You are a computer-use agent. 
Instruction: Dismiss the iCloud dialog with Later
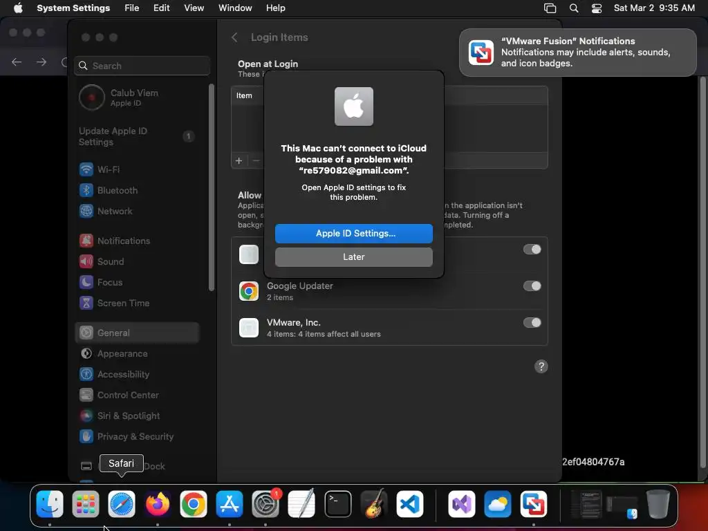coord(353,257)
